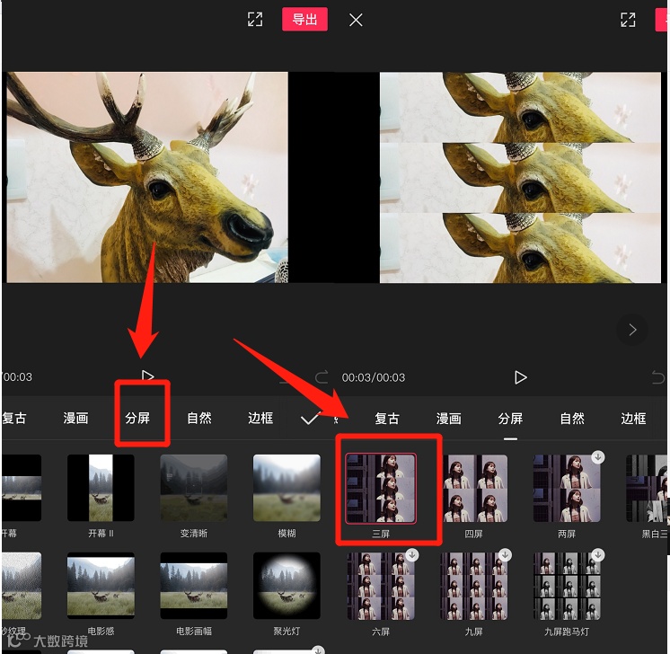Open the 边框 tab on the right screen

(633, 419)
